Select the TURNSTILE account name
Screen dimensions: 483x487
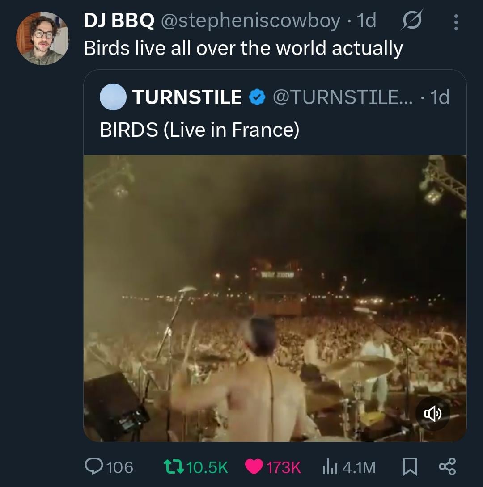187,97
